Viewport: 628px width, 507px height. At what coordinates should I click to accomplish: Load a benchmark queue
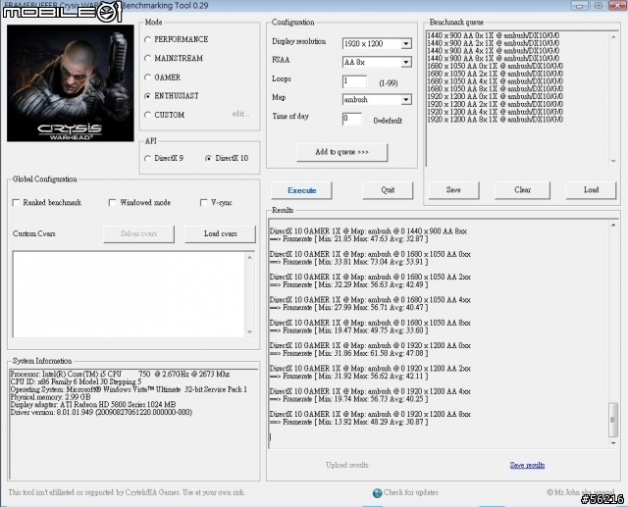(591, 190)
